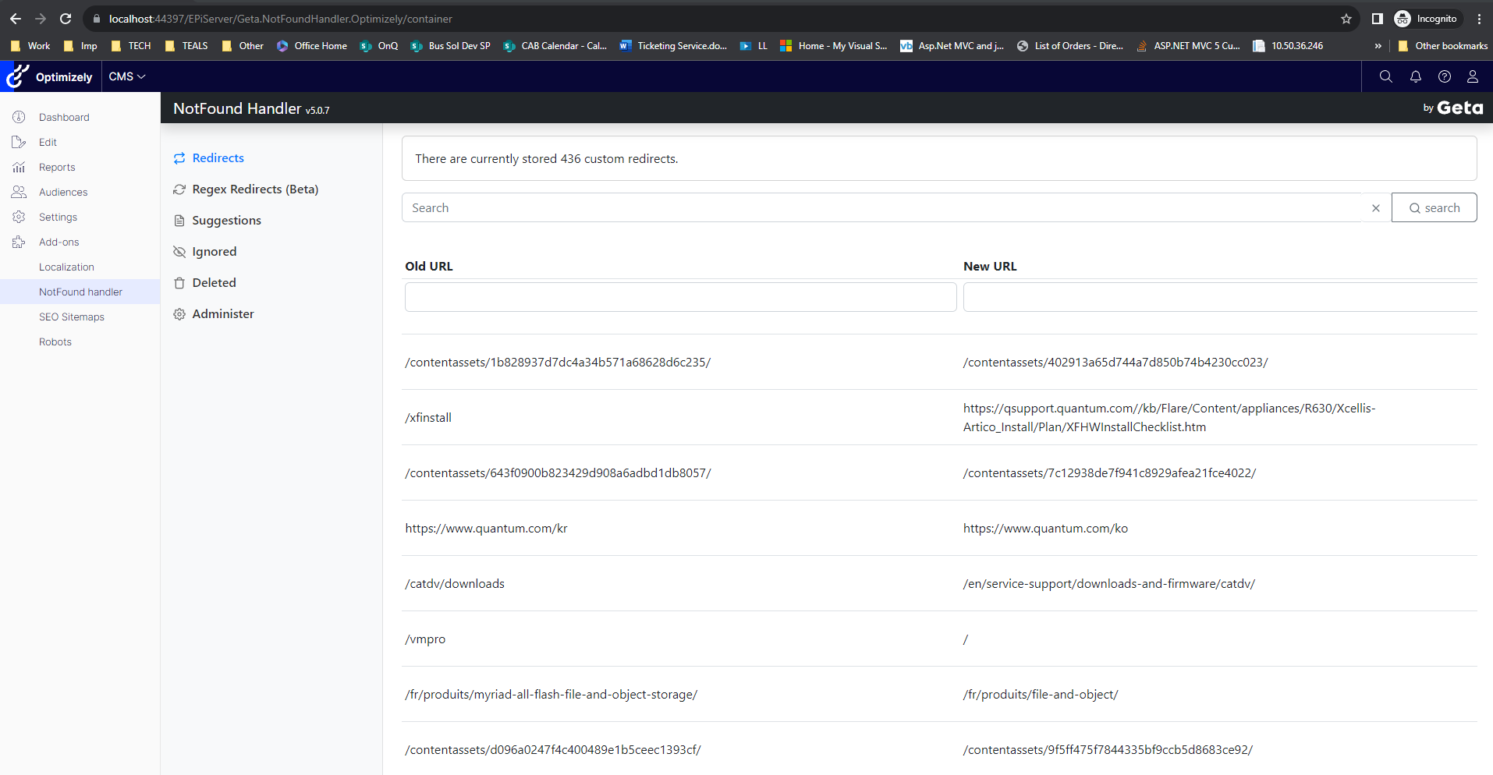Image resolution: width=1493 pixels, height=775 pixels.
Task: Click the Old URL input field
Action: pos(680,297)
